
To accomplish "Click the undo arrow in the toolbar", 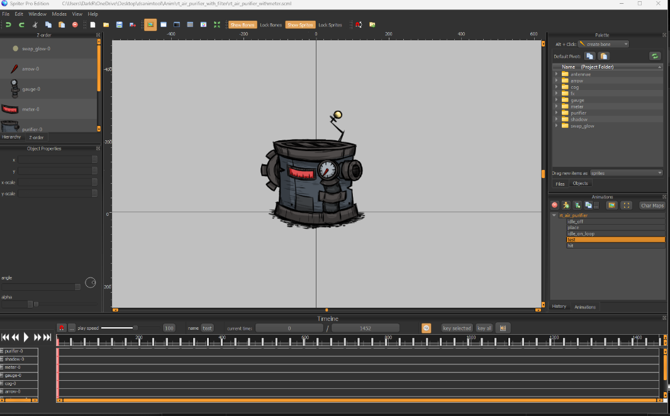I will (8, 25).
